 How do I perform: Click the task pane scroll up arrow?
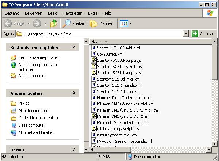pyautogui.click(x=86, y=41)
